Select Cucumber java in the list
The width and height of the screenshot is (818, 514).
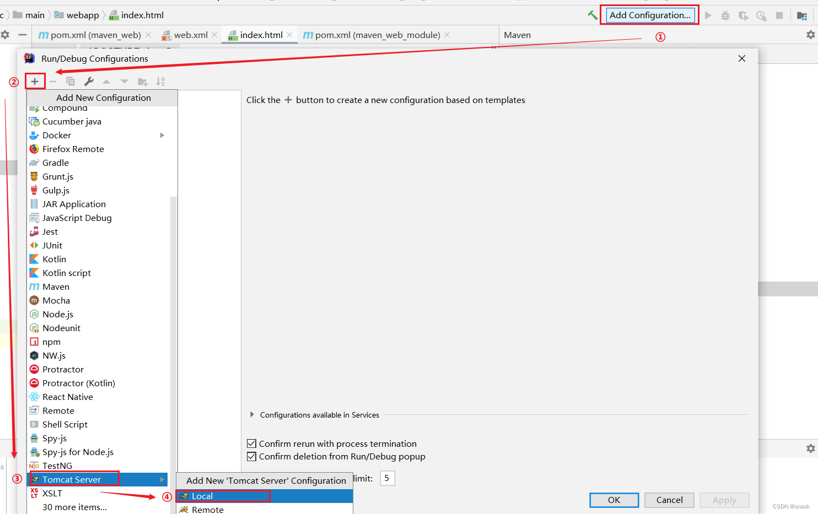[x=98, y=121]
